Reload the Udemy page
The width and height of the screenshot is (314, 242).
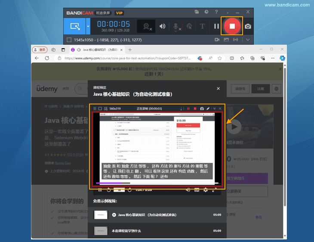[47, 58]
